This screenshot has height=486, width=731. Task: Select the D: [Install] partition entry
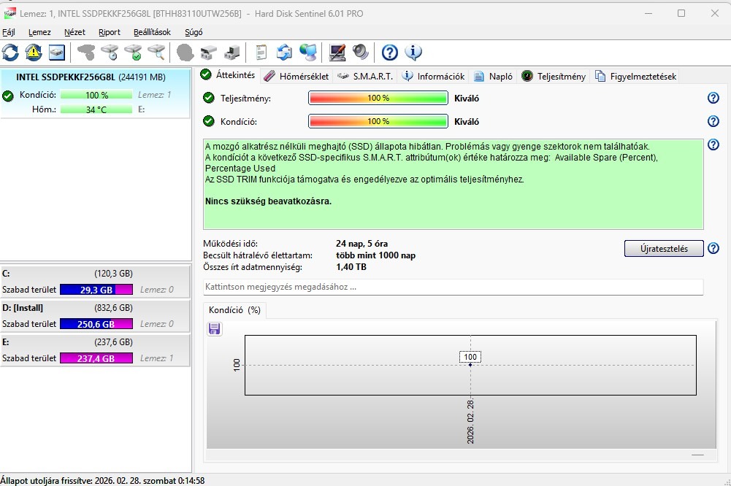(95, 316)
